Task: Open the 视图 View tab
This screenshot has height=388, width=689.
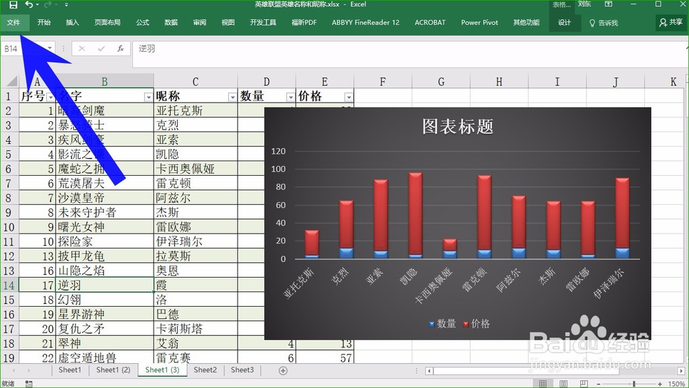Action: click(227, 23)
